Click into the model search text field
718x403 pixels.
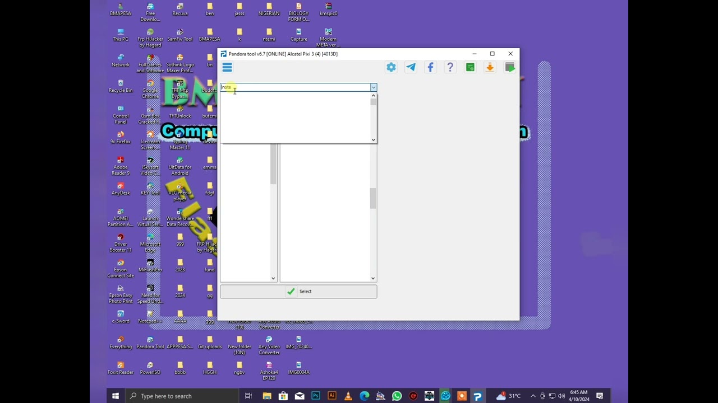click(295, 87)
